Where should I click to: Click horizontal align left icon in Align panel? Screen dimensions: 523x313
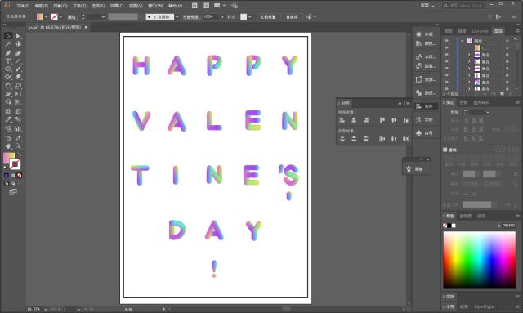tap(342, 120)
